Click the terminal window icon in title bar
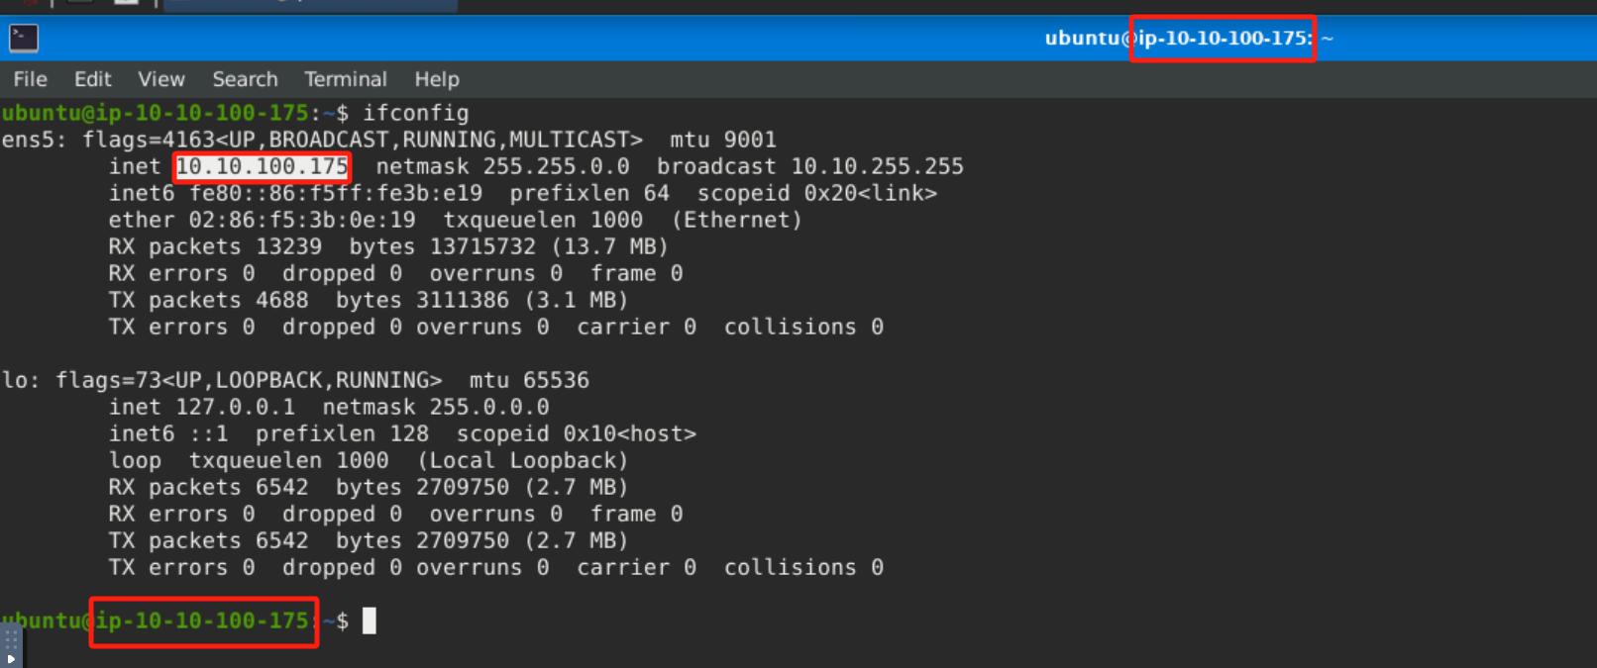1597x668 pixels. pyautogui.click(x=24, y=39)
